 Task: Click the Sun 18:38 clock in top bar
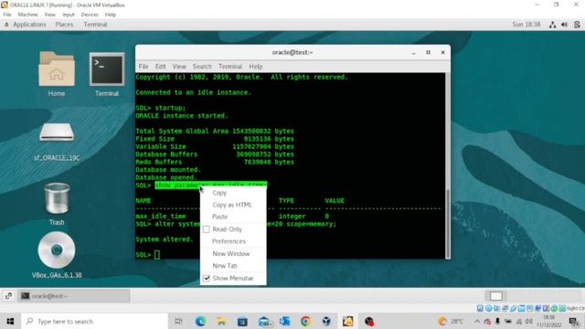[526, 25]
